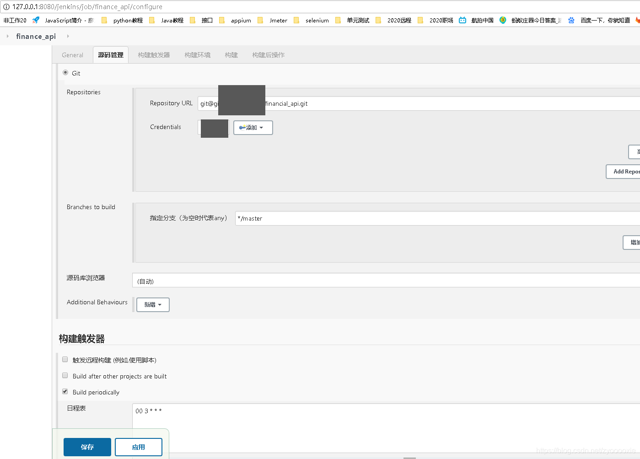The width and height of the screenshot is (640, 459).
Task: Switch to the 构建环境 tab
Action: click(x=198, y=55)
